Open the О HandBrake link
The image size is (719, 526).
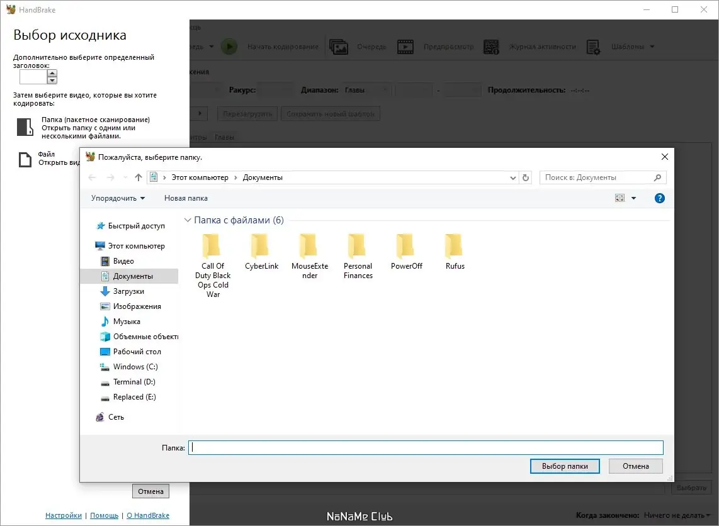148,515
